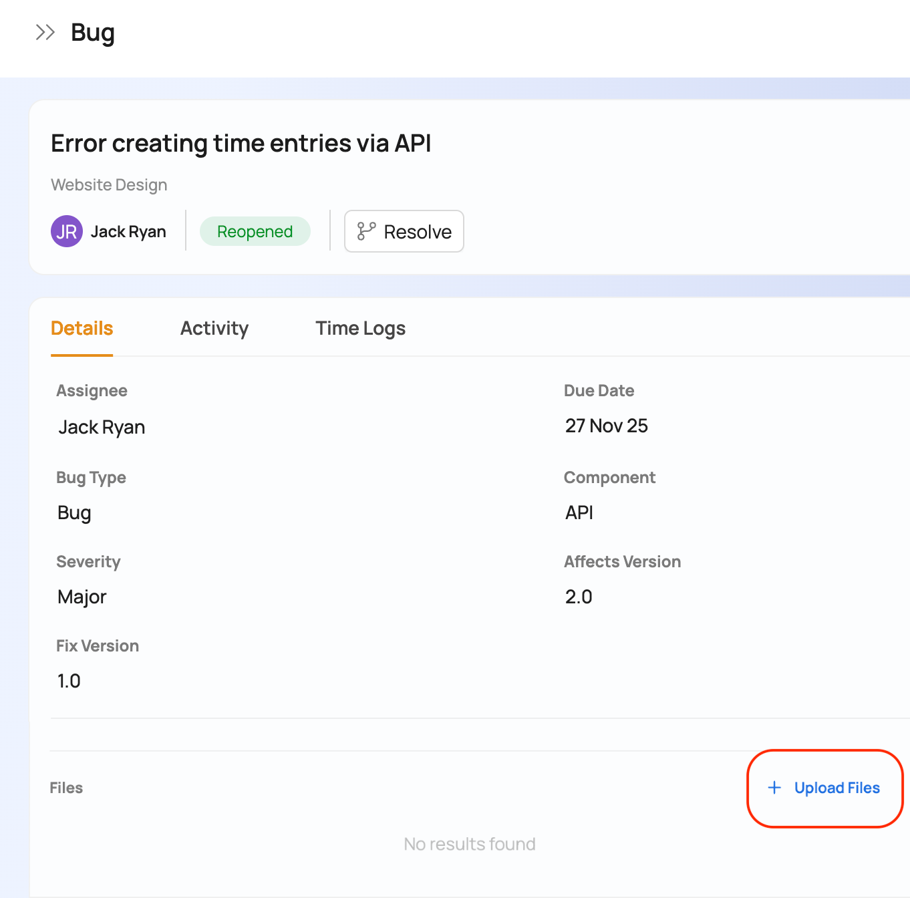Screen dimensions: 910x898
Task: Switch to the Activity tab
Action: tap(214, 328)
